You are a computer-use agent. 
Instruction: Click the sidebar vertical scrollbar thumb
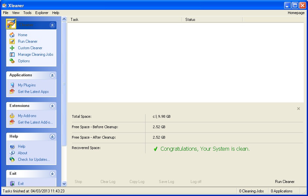(x=64, y=84)
